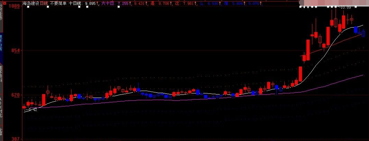This screenshot has height=141, width=369.
Task: Change the 日线 period label
Action: tap(44, 3)
